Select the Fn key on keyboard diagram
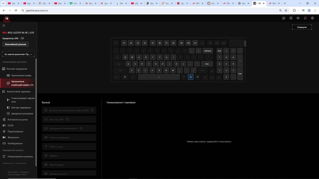Image resolution: width=319 pixels, height=179 pixels. pos(191,77)
